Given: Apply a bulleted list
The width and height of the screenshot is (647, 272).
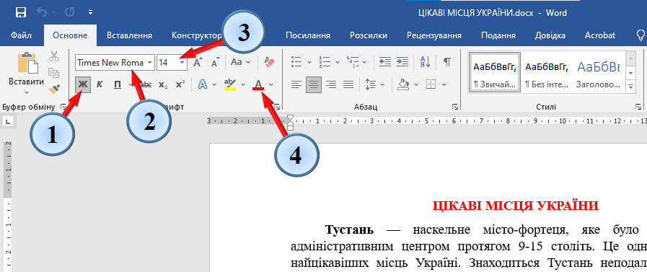Looking at the screenshot, I should [x=296, y=62].
